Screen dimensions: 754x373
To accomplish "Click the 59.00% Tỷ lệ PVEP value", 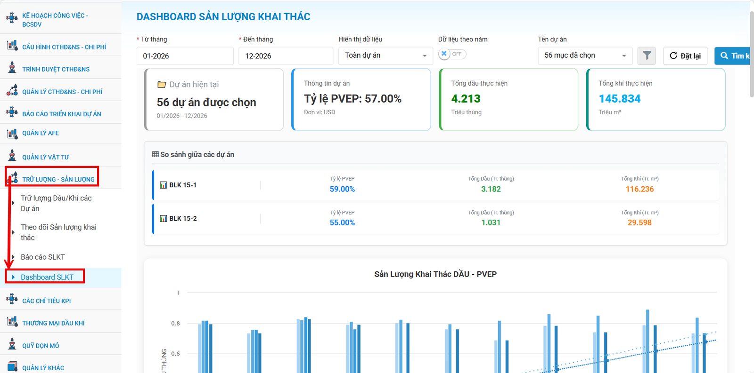I will click(342, 189).
